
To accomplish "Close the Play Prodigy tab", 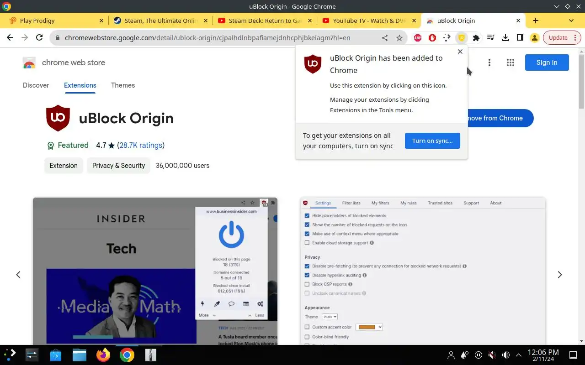I will pyautogui.click(x=101, y=21).
